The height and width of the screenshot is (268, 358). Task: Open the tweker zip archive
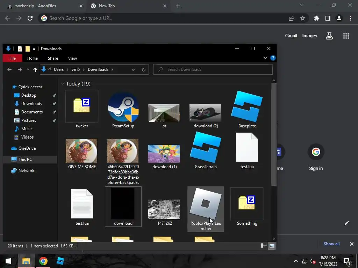point(82,109)
